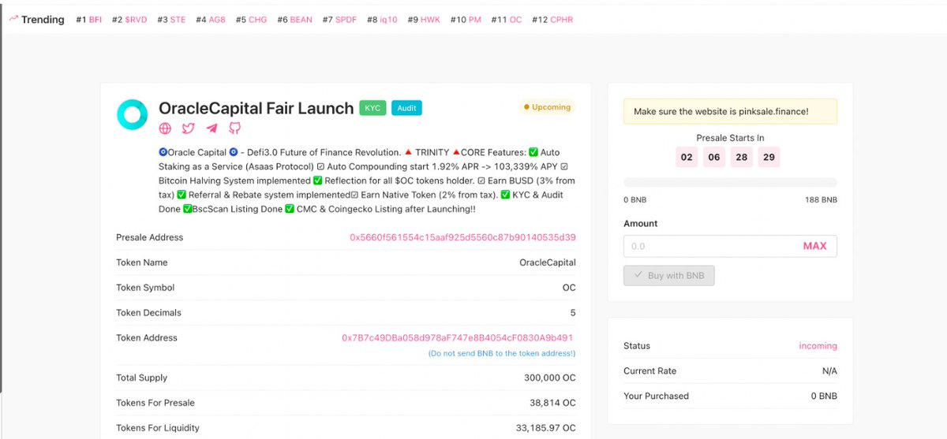Click the Tokens For Presale value 38,814 OC
Screen dimensions: 947x439
tap(552, 403)
